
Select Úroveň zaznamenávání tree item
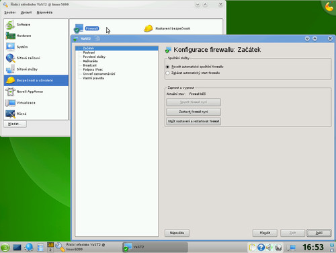pyautogui.click(x=99, y=74)
